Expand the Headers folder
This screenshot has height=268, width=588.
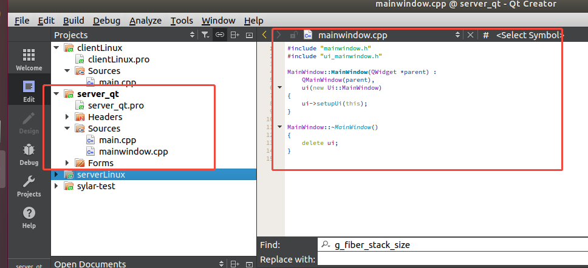pyautogui.click(x=67, y=117)
